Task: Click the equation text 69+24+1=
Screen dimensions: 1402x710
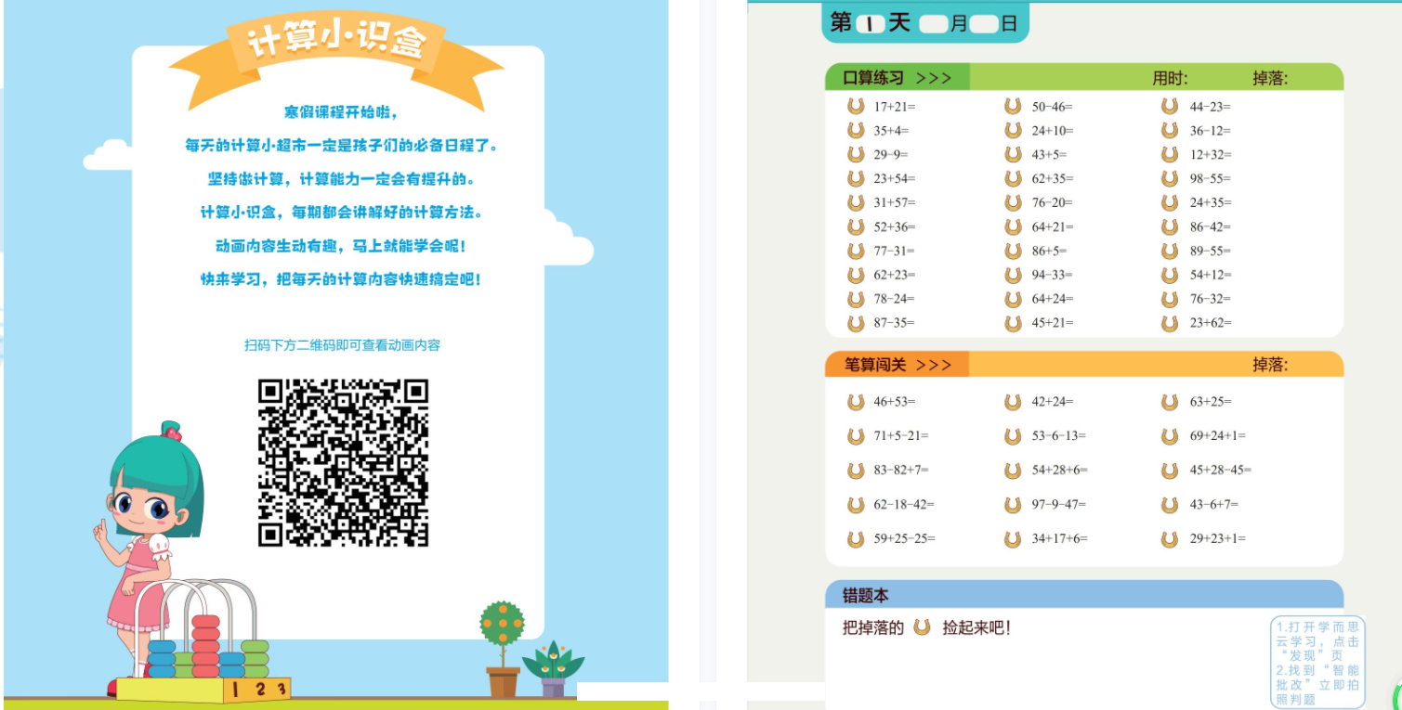Action: point(1218,435)
